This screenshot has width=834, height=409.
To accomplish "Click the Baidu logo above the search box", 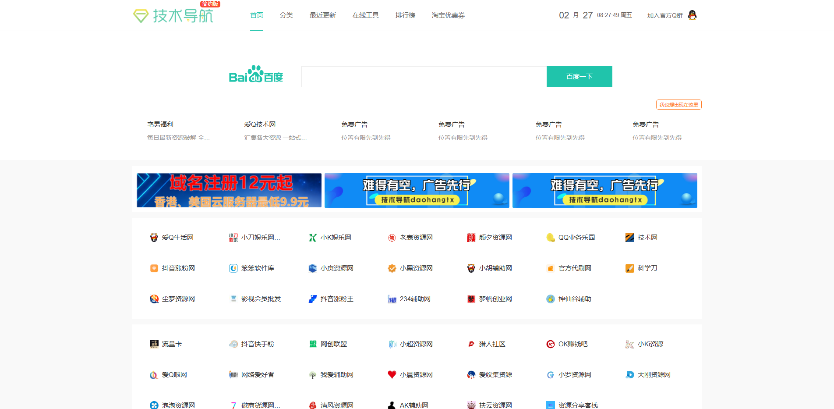I will (256, 76).
